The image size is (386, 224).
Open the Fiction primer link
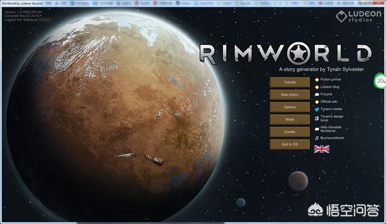(x=331, y=79)
